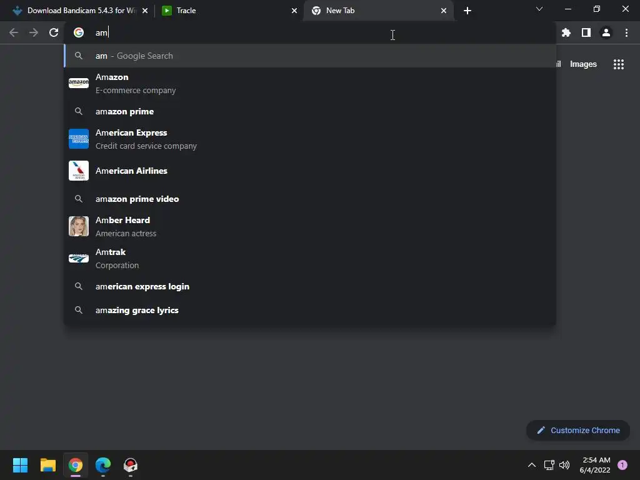Click the American Express logo icon
The image size is (640, 480).
tap(79, 139)
